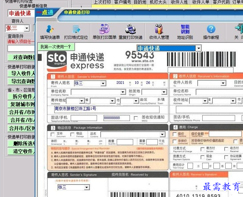
Task: Click the 客户代码 column header
Action: point(221,2)
